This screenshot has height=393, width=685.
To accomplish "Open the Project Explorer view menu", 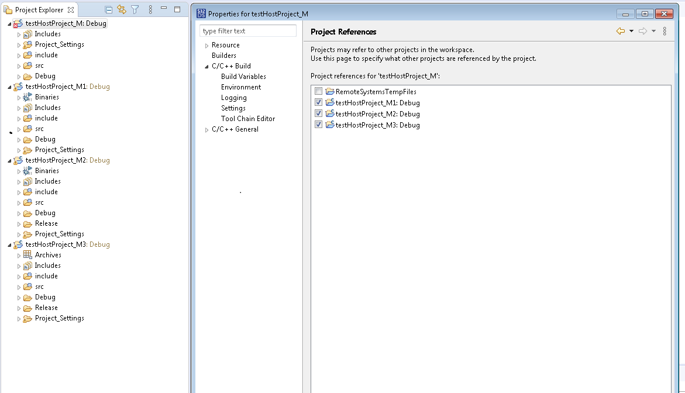I will coord(150,9).
